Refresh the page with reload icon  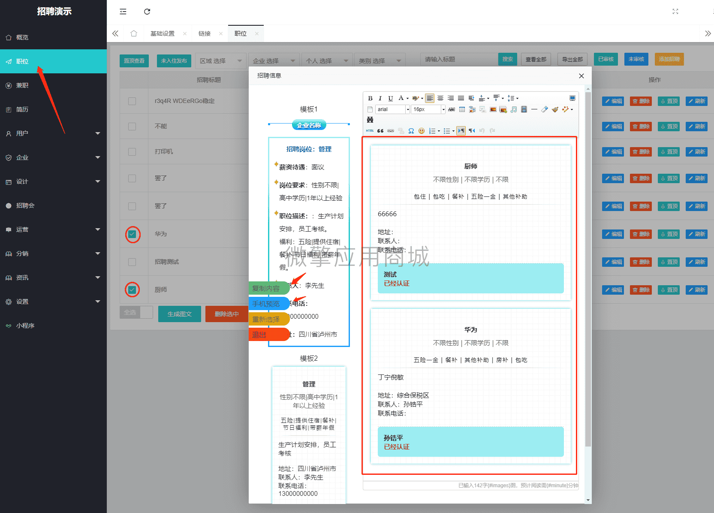click(x=147, y=12)
